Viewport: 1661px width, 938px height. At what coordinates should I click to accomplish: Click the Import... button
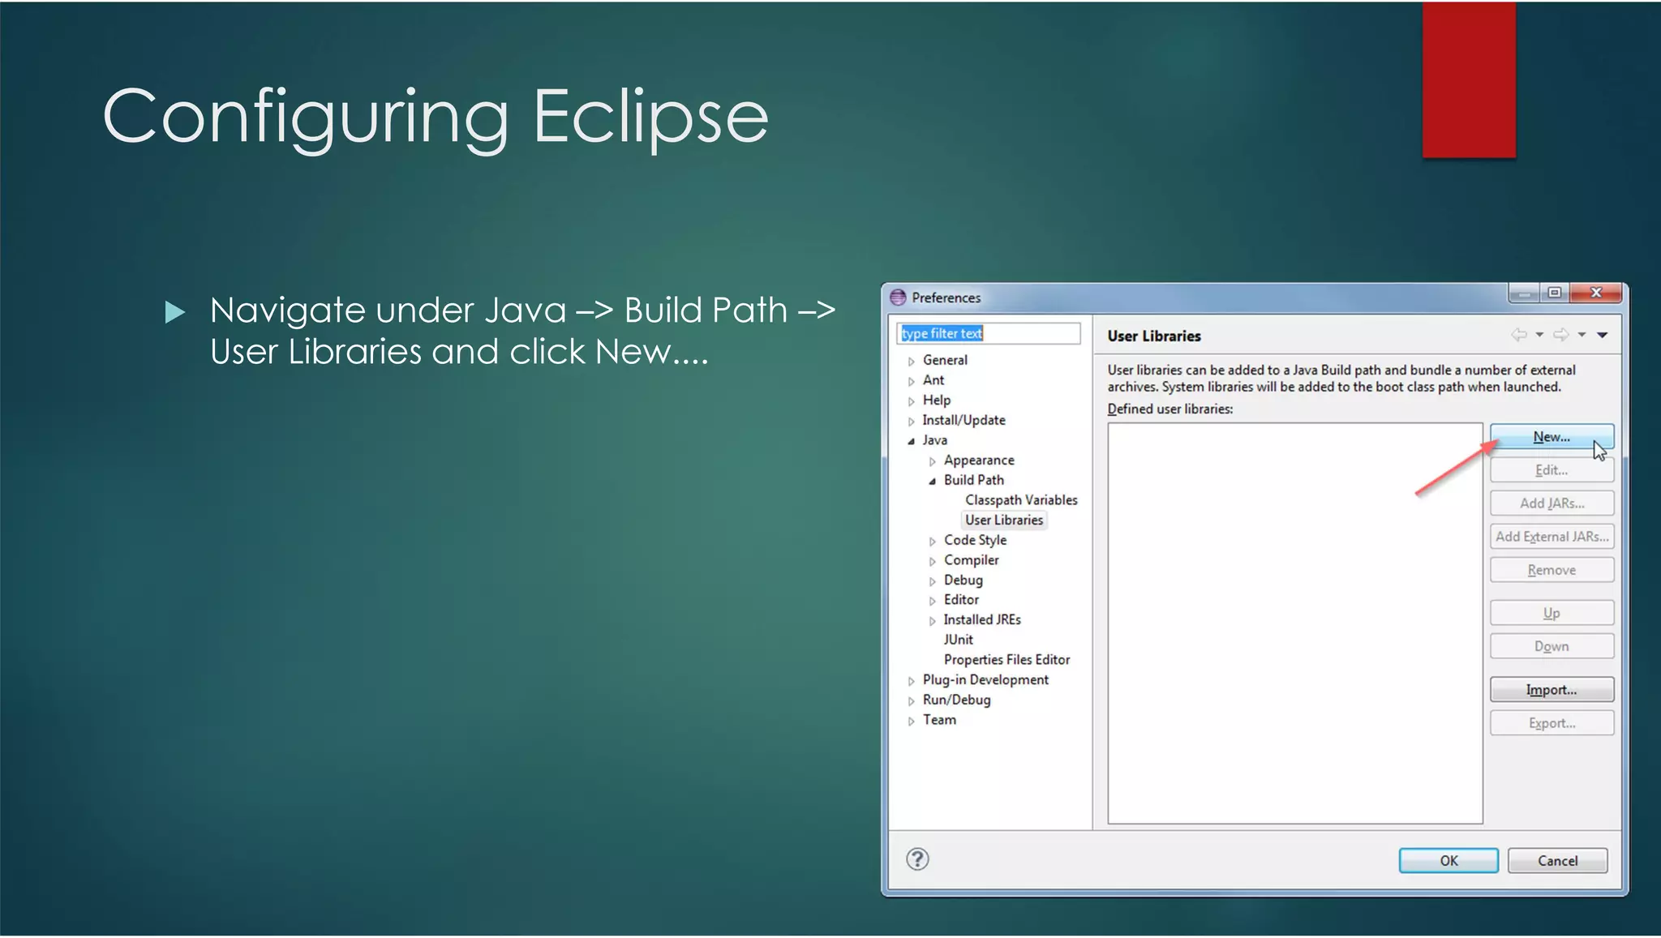pos(1551,690)
